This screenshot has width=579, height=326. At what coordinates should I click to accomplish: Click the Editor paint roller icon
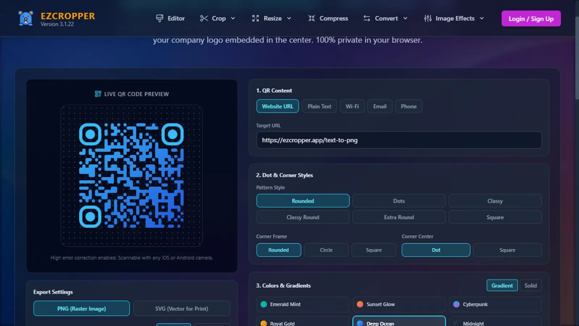click(x=160, y=18)
